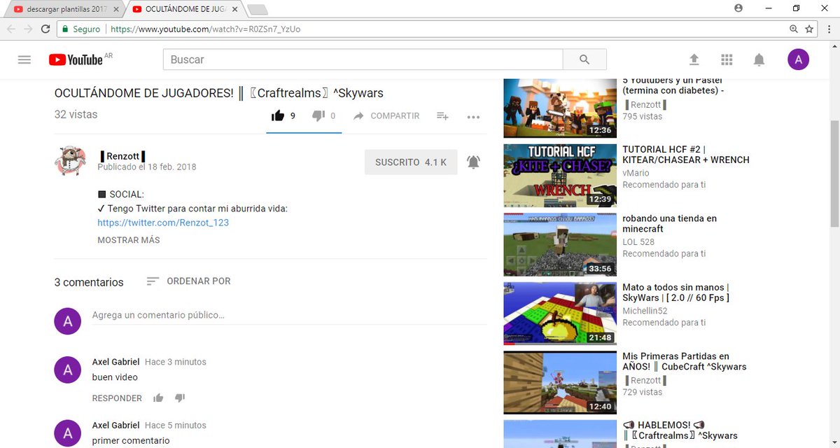Focus the public comment input field
The width and height of the screenshot is (840, 448).
[289, 316]
